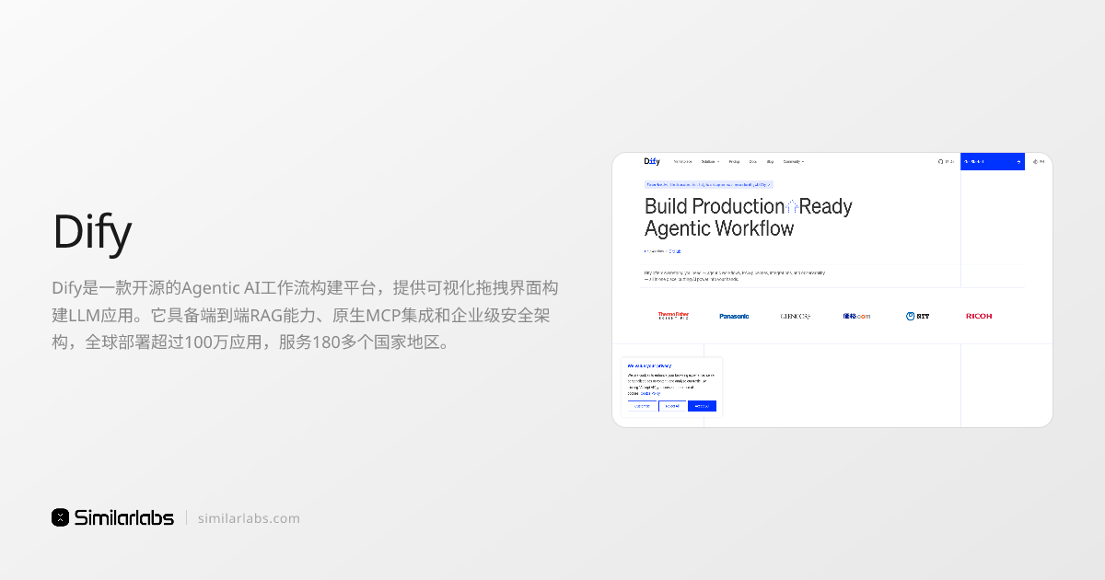Click Customize in the privacy popup
Viewport: 1105px width, 580px height.
pos(642,406)
